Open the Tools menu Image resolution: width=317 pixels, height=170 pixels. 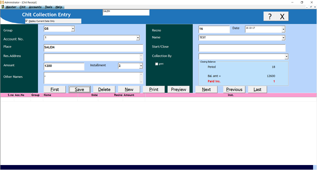coord(48,7)
